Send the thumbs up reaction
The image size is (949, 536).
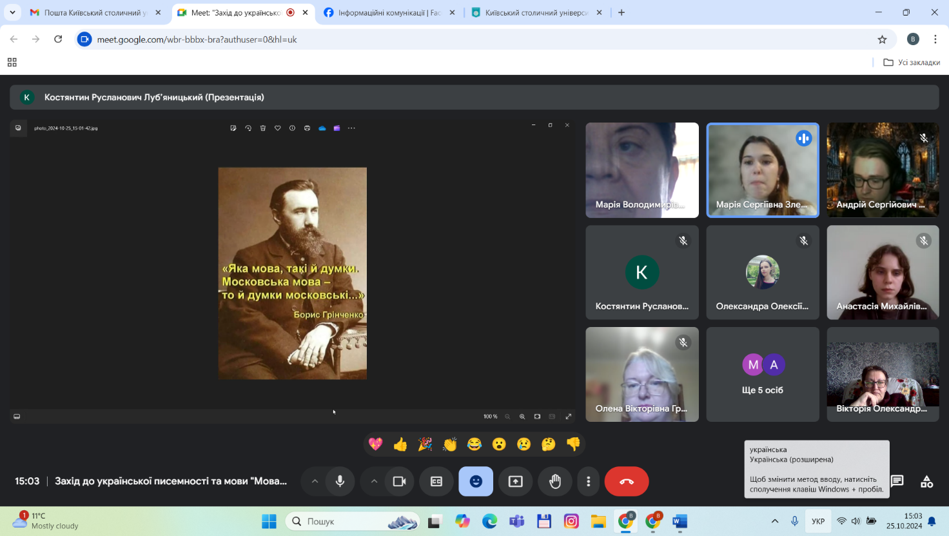(x=400, y=444)
